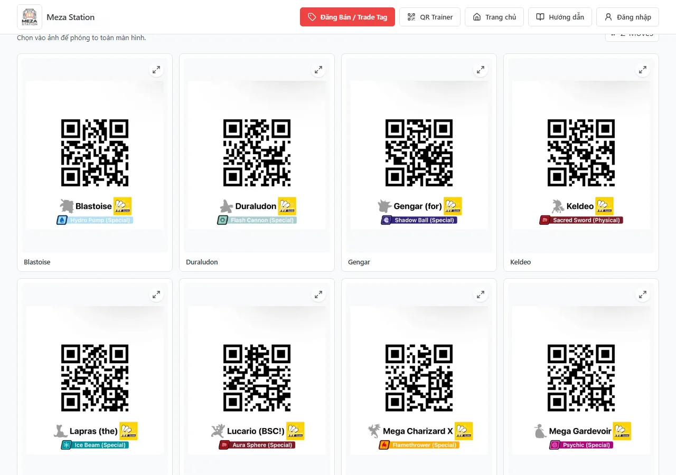Click the Gengar silhouette icon

[385, 206]
